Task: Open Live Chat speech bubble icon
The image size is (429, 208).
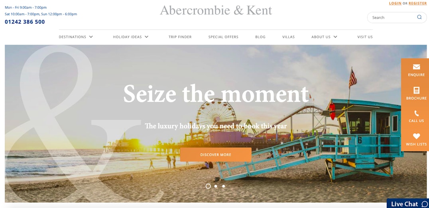Action: tap(425, 204)
